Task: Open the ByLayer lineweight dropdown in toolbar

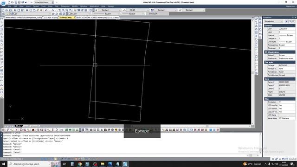Action: (x=133, y=14)
